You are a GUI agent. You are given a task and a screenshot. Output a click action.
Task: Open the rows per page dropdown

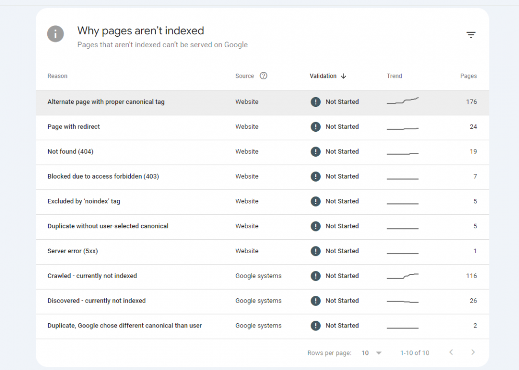point(372,353)
